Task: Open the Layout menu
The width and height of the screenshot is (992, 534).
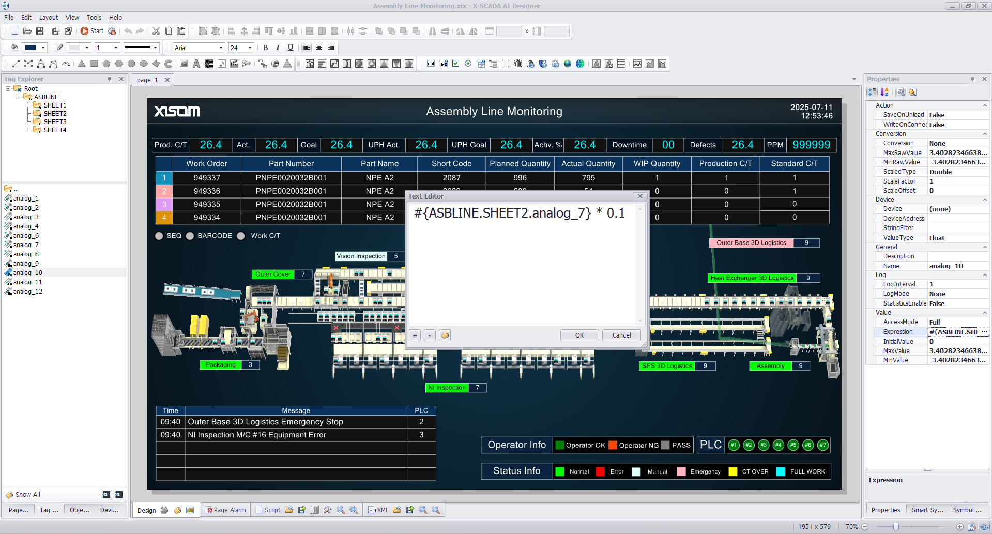Action: (49, 18)
